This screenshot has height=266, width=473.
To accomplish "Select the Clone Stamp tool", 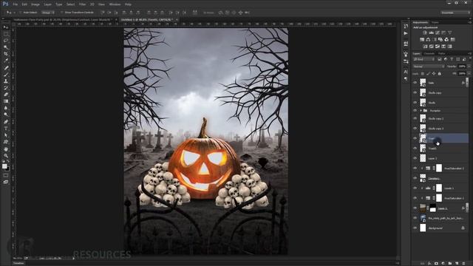I will pos(6,81).
